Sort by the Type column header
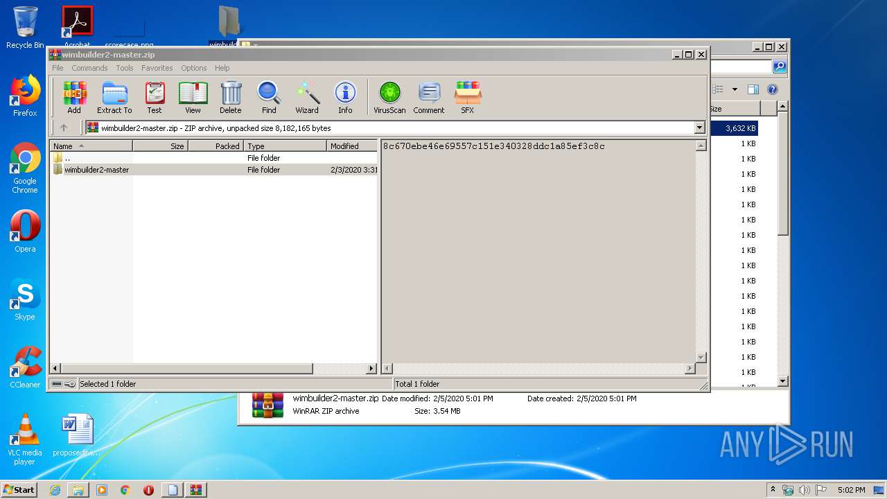 pos(285,146)
